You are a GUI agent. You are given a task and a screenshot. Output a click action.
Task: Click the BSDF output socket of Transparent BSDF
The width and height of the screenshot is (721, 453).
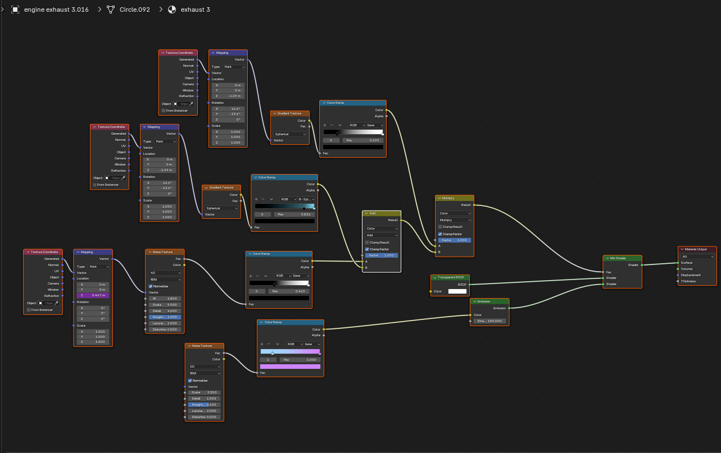tap(470, 285)
